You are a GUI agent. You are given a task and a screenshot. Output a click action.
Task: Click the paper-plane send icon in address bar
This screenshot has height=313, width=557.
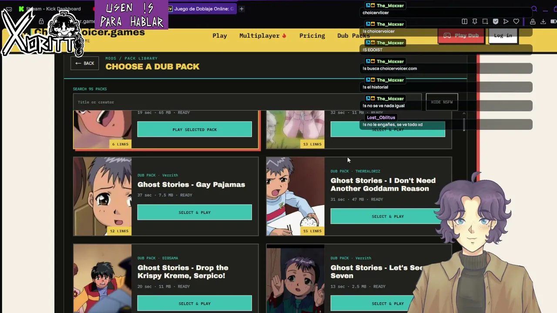(x=506, y=21)
